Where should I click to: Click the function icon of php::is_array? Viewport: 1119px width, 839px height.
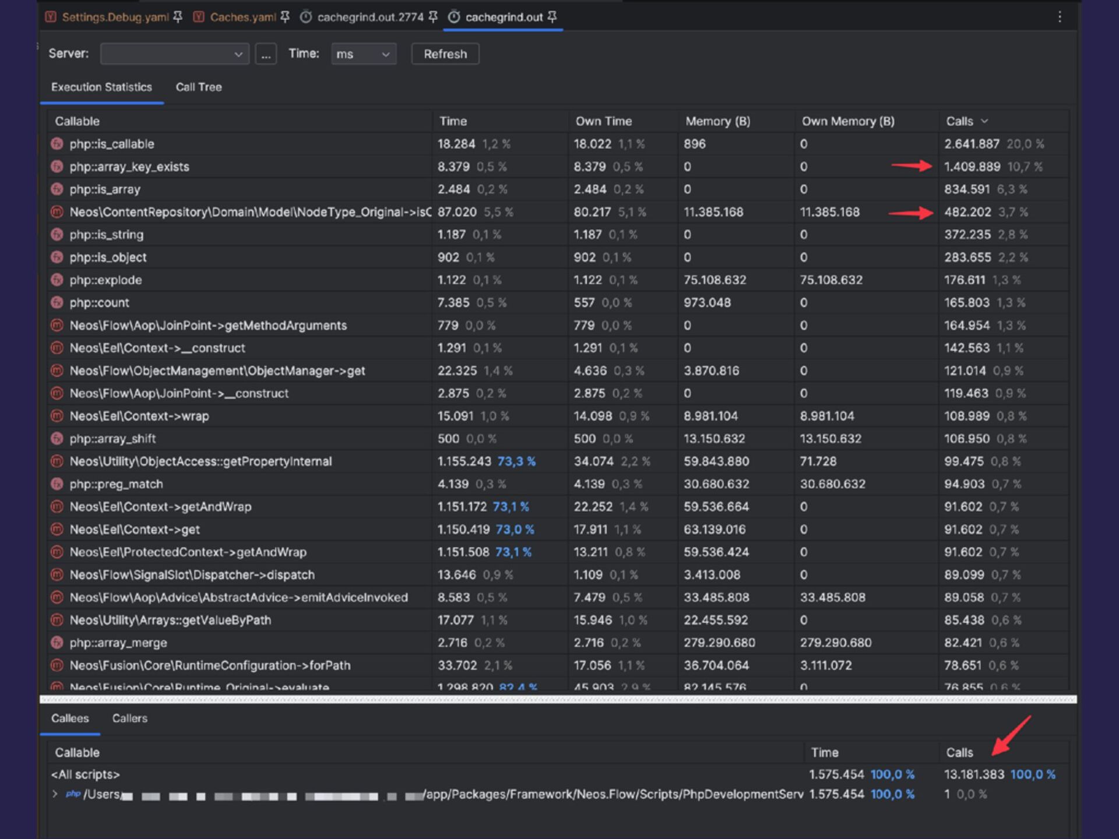[57, 189]
